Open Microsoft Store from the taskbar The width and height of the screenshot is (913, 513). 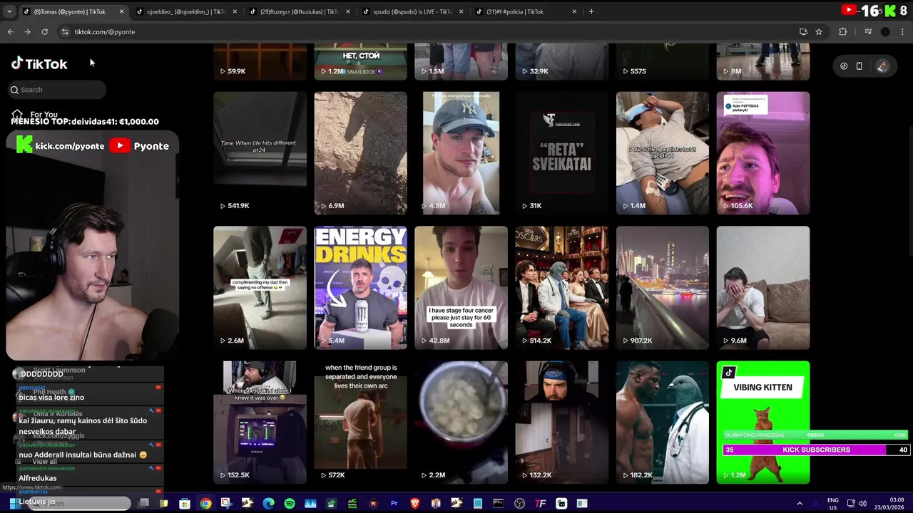pos(185,504)
